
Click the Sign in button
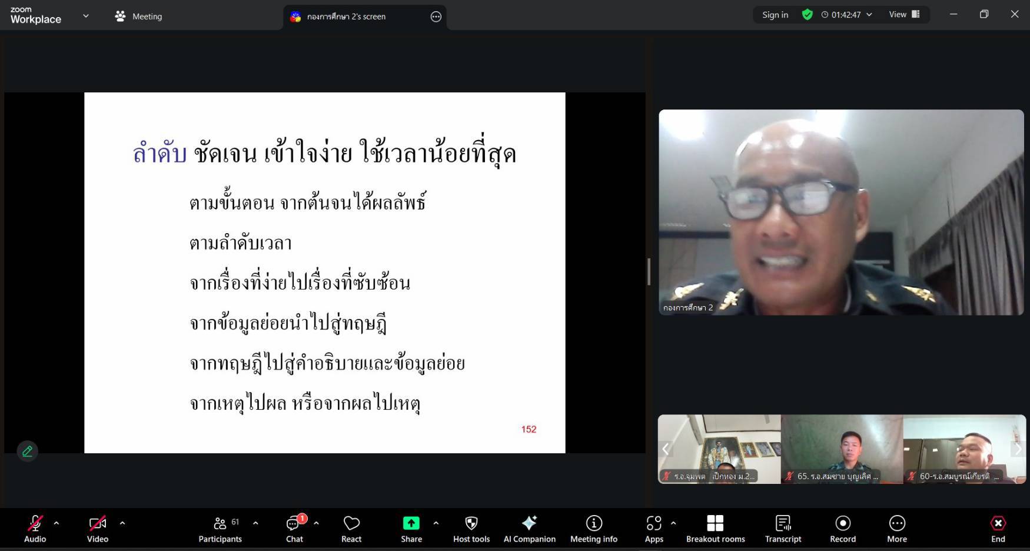[775, 15]
